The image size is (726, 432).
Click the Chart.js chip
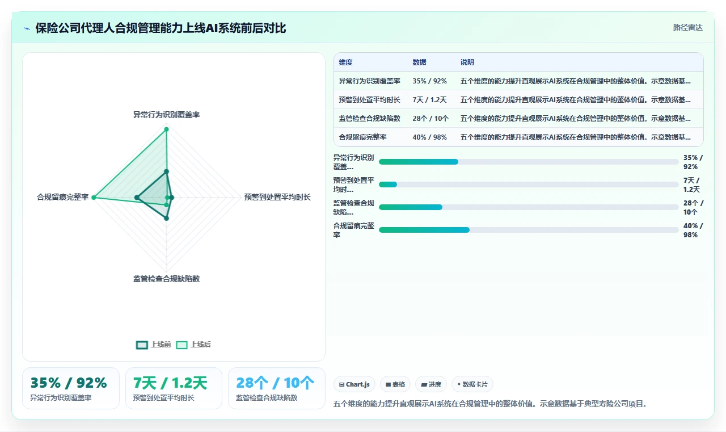[x=354, y=384]
